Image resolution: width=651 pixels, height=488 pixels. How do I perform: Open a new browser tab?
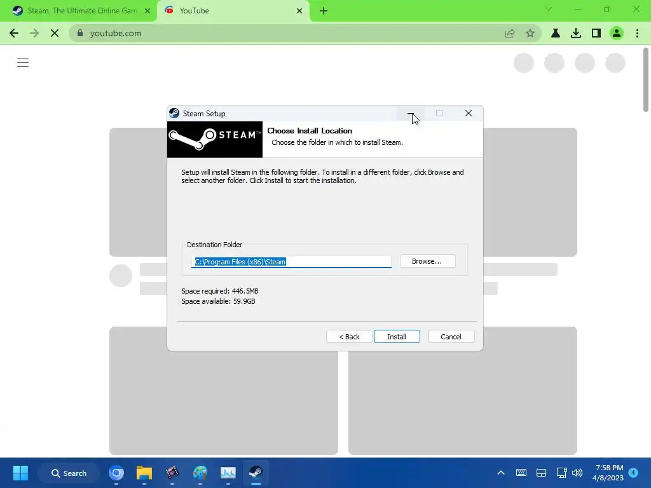(324, 11)
